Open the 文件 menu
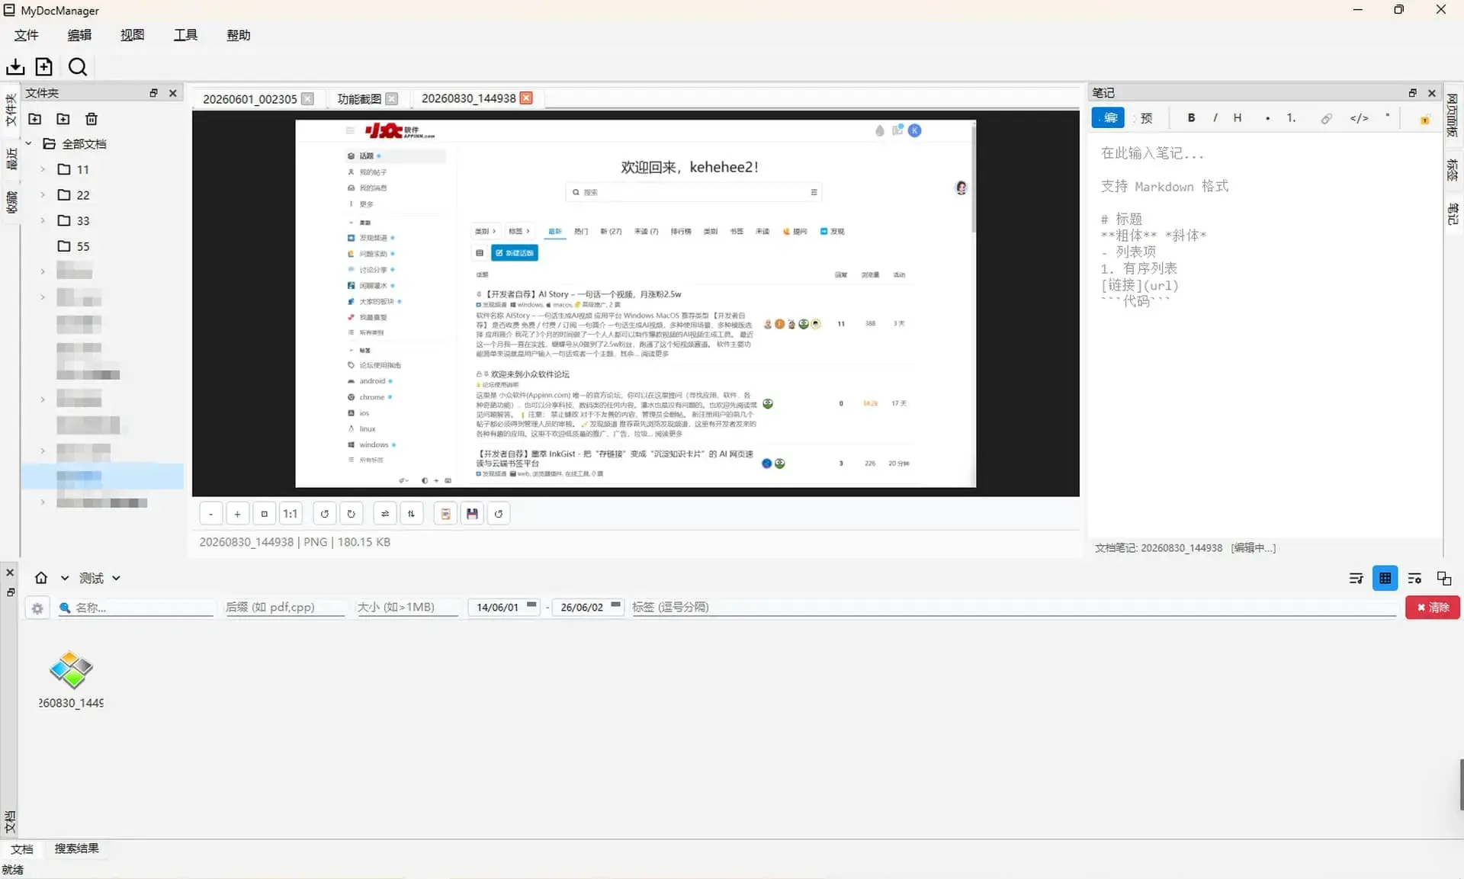The width and height of the screenshot is (1464, 879). pos(26,35)
